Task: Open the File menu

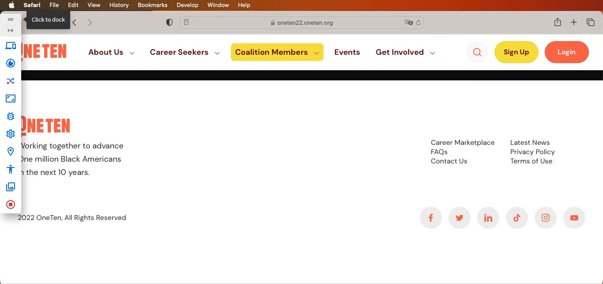Action: [x=54, y=5]
